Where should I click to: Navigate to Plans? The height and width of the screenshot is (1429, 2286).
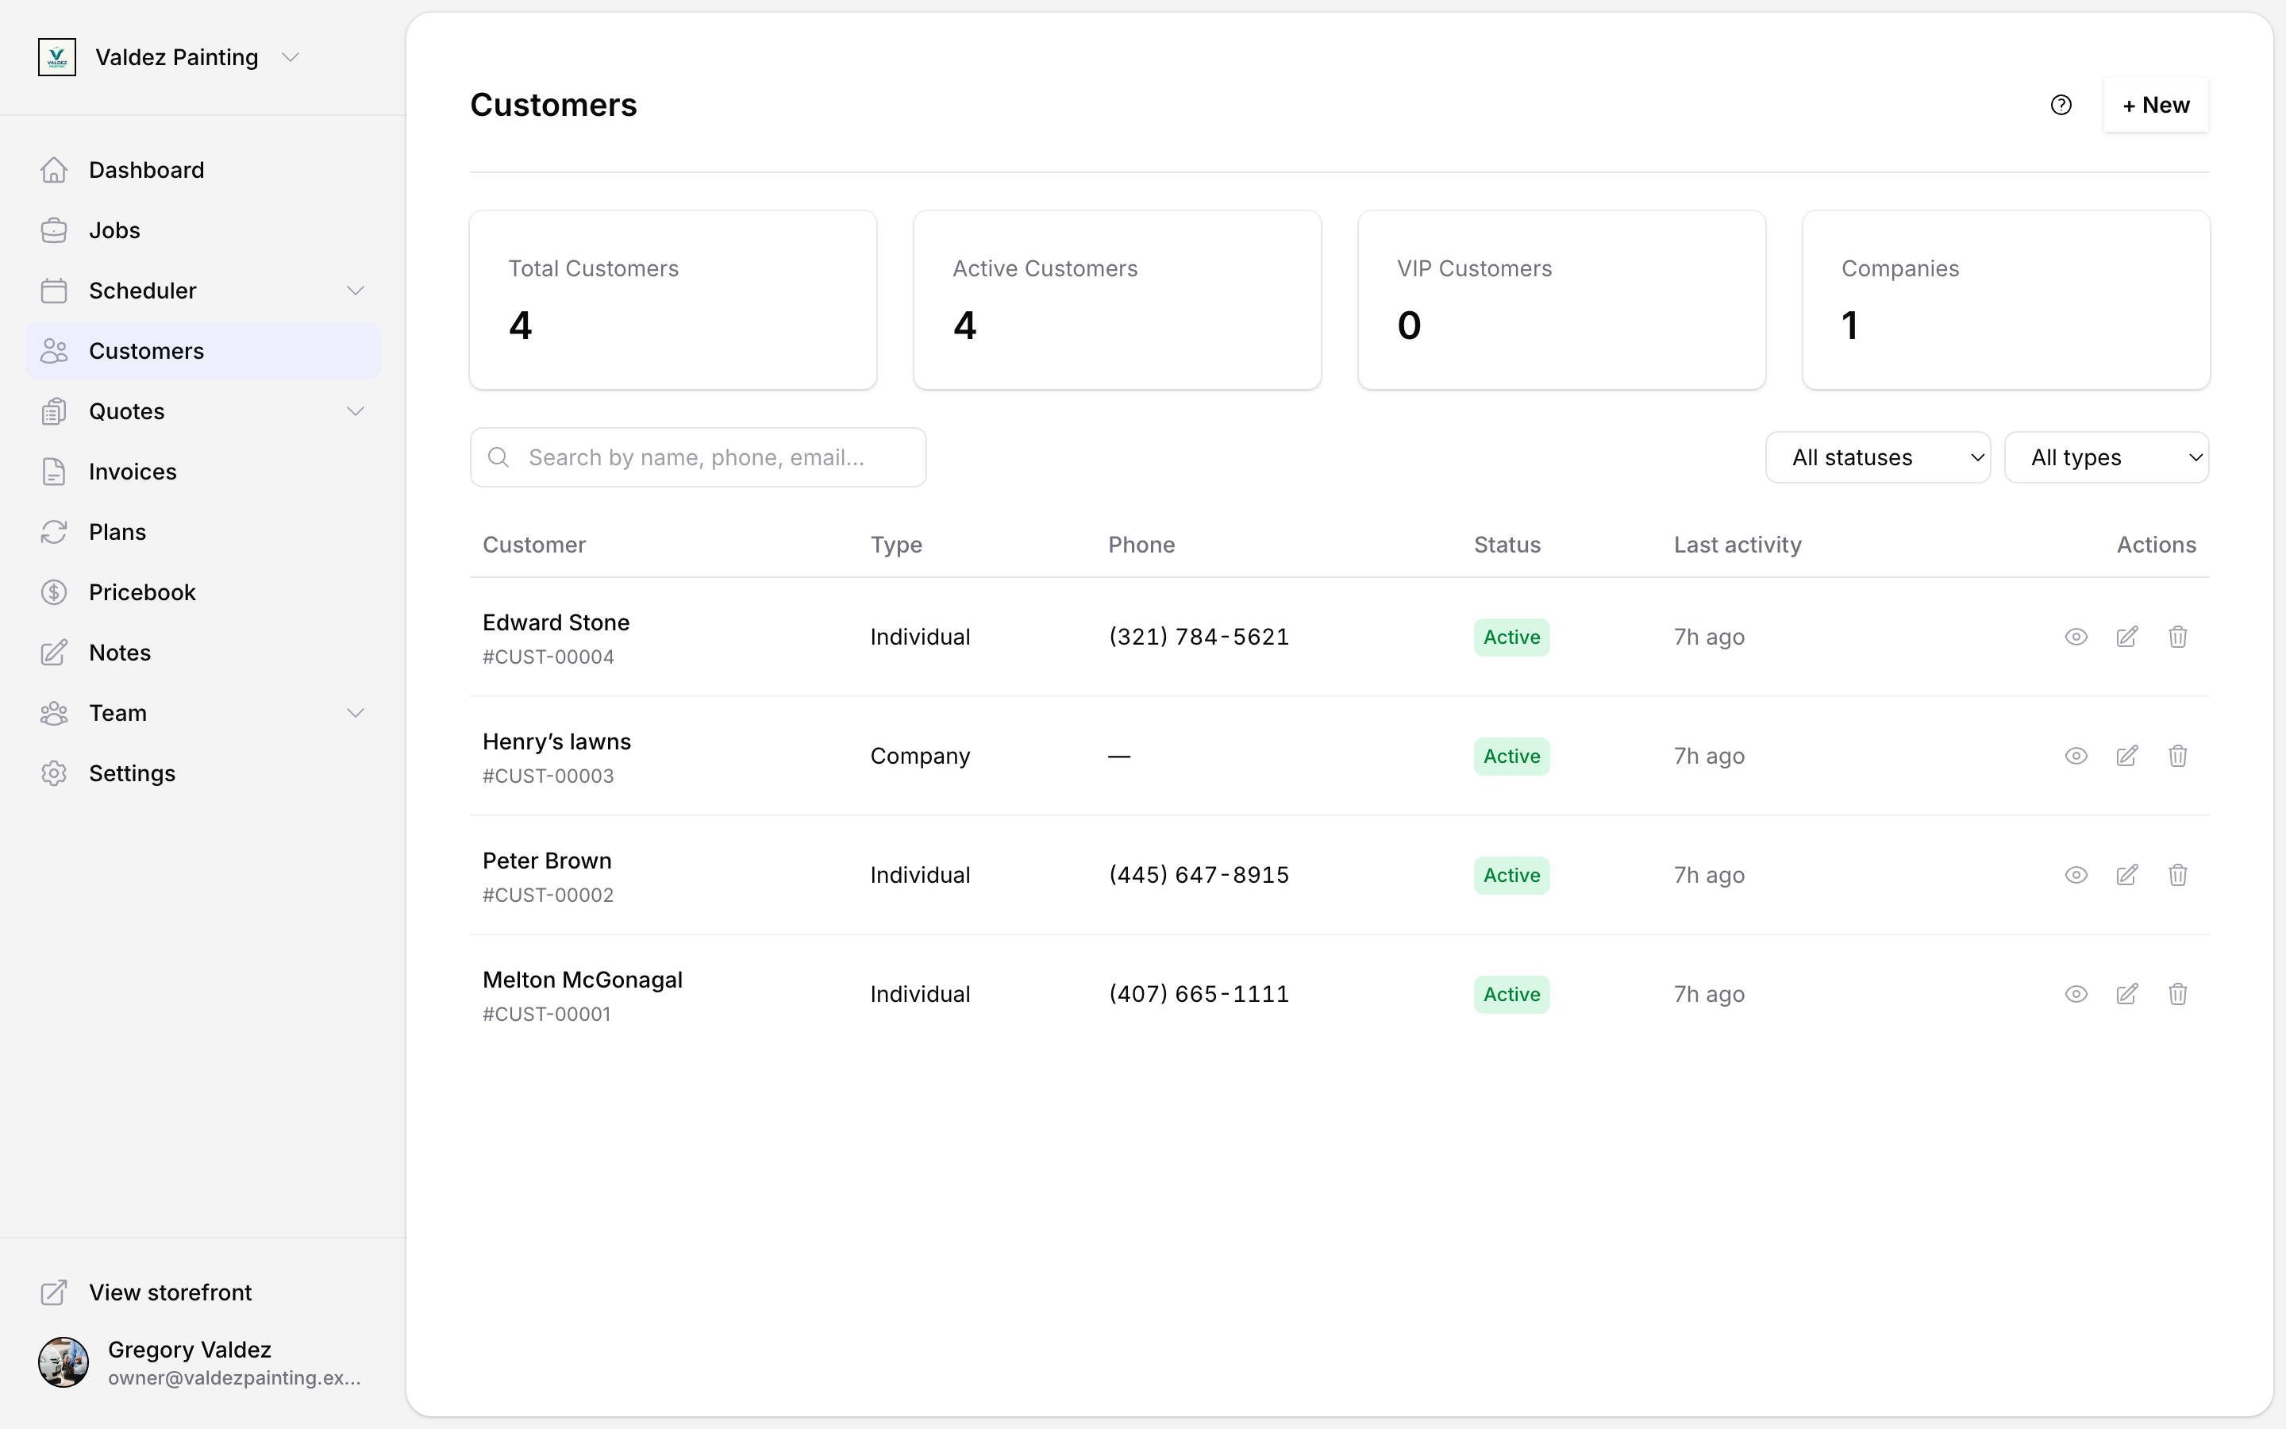[117, 532]
